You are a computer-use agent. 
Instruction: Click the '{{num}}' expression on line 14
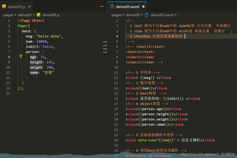pyautogui.click(x=145, y=88)
